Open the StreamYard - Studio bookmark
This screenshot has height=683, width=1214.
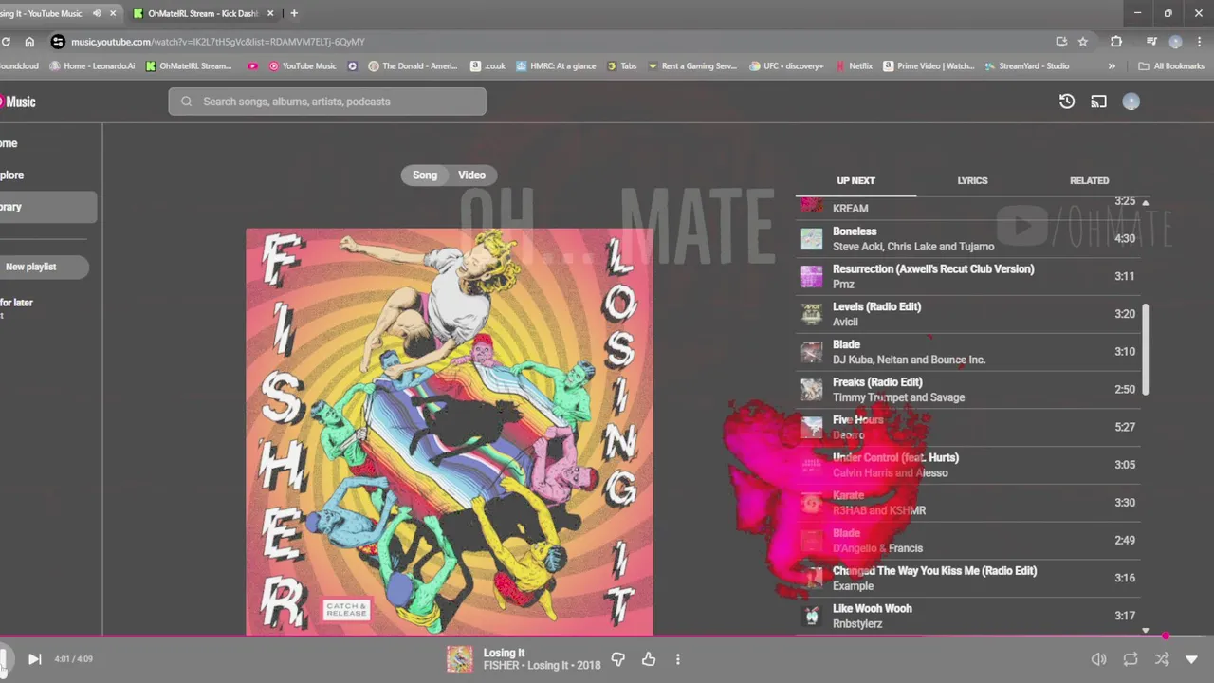coord(1027,66)
